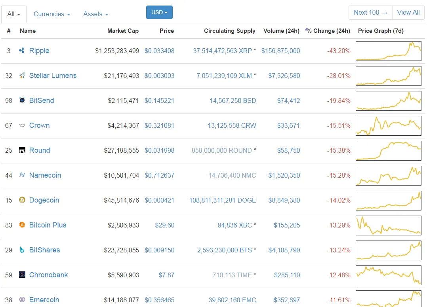Screen dimensions: 427x307
Task: Click Chronobank price $7.87
Action: 166,275
